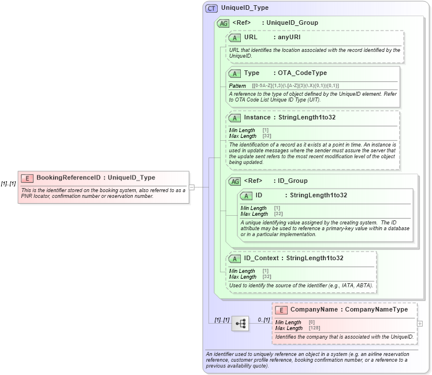The width and height of the screenshot is (432, 375).
Task: Click Max Length [128] of CompanyName
Action: (297, 328)
